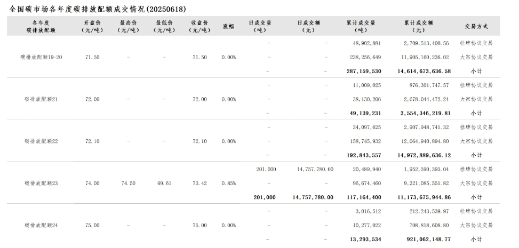
Task: Click the 涨幅 column header
Action: (228, 26)
